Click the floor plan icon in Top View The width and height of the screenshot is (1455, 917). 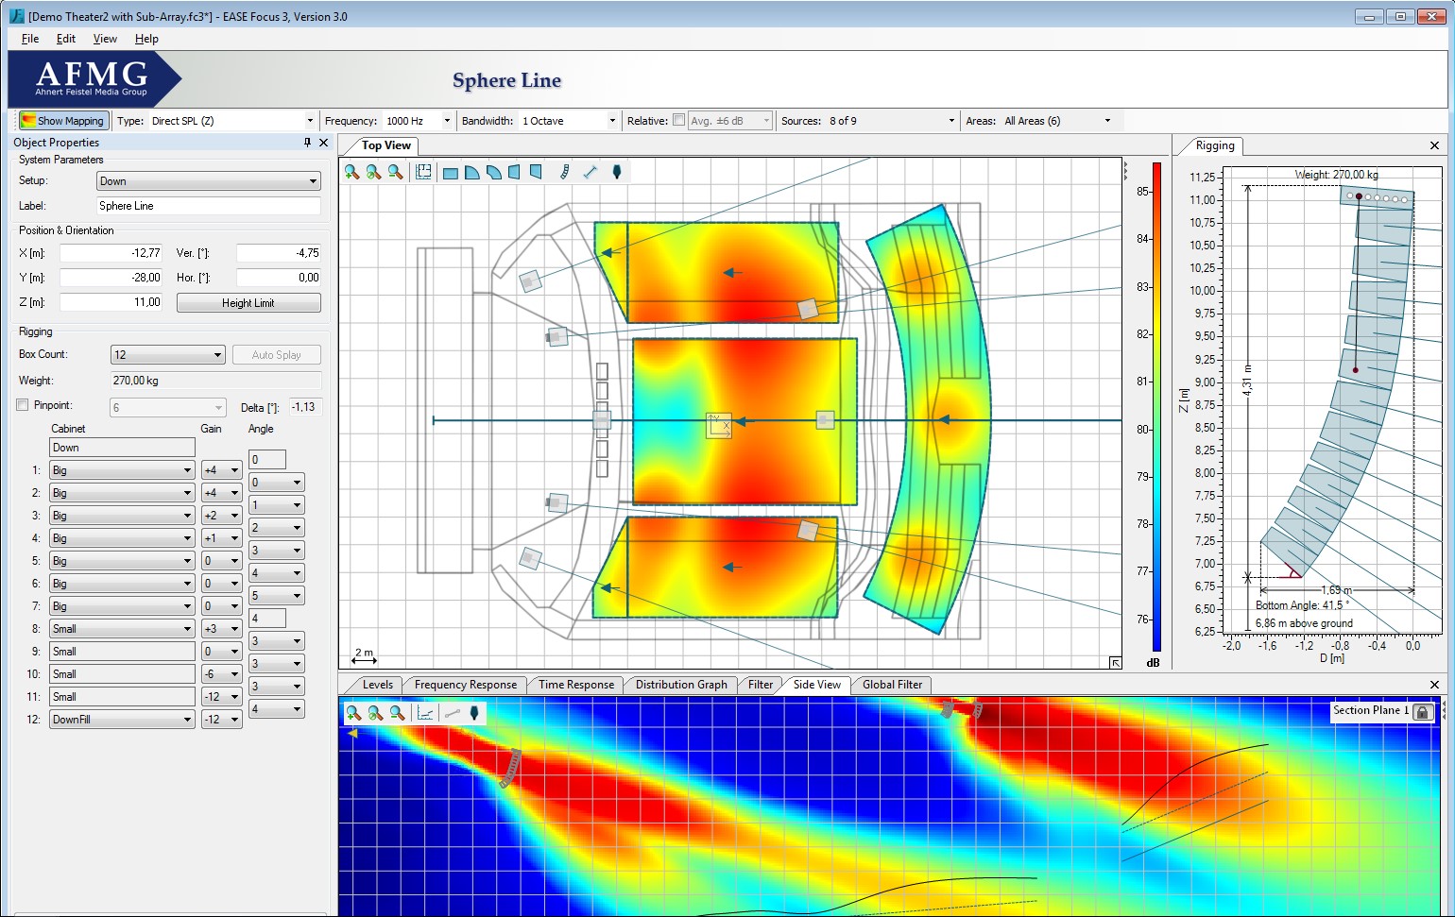(423, 172)
